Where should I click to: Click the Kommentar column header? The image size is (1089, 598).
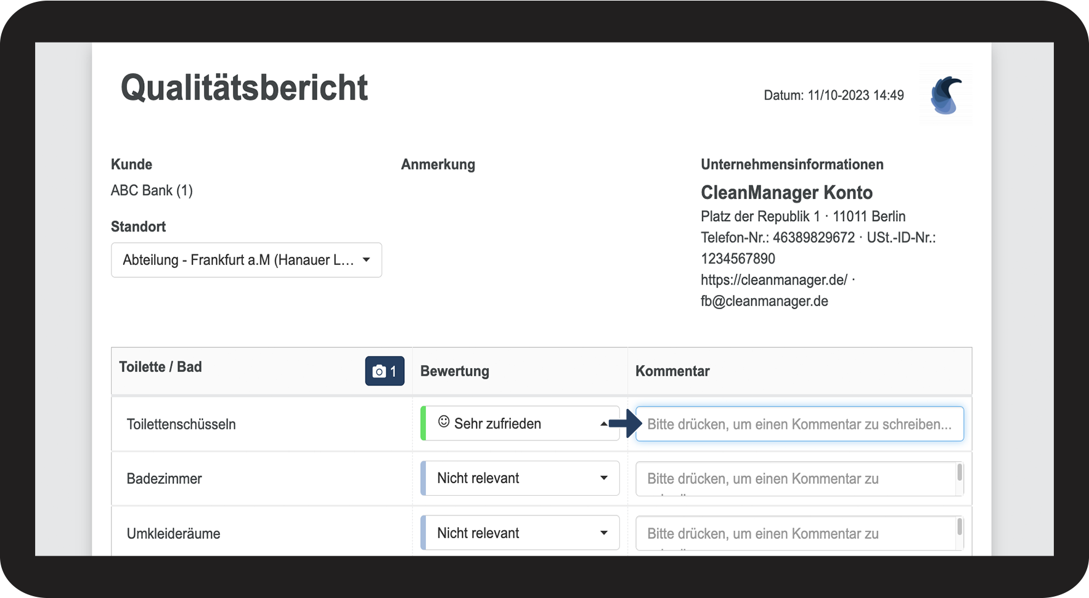[672, 371]
